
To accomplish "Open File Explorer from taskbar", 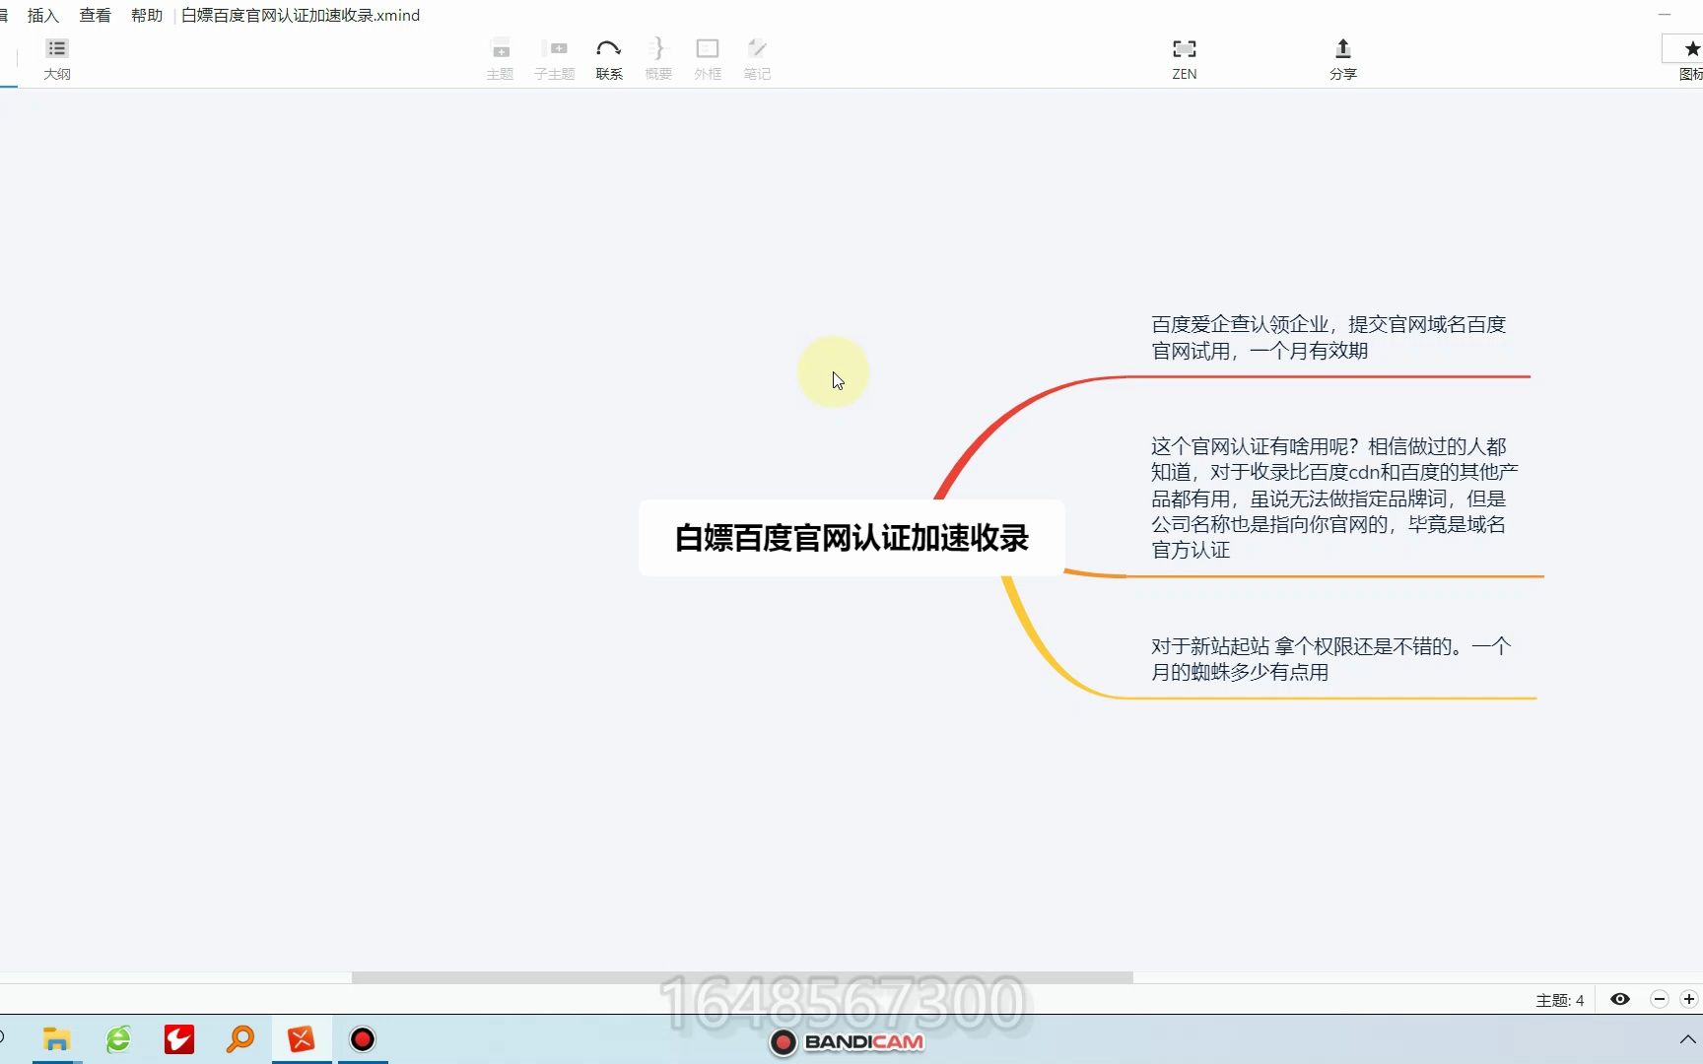I will tap(56, 1039).
